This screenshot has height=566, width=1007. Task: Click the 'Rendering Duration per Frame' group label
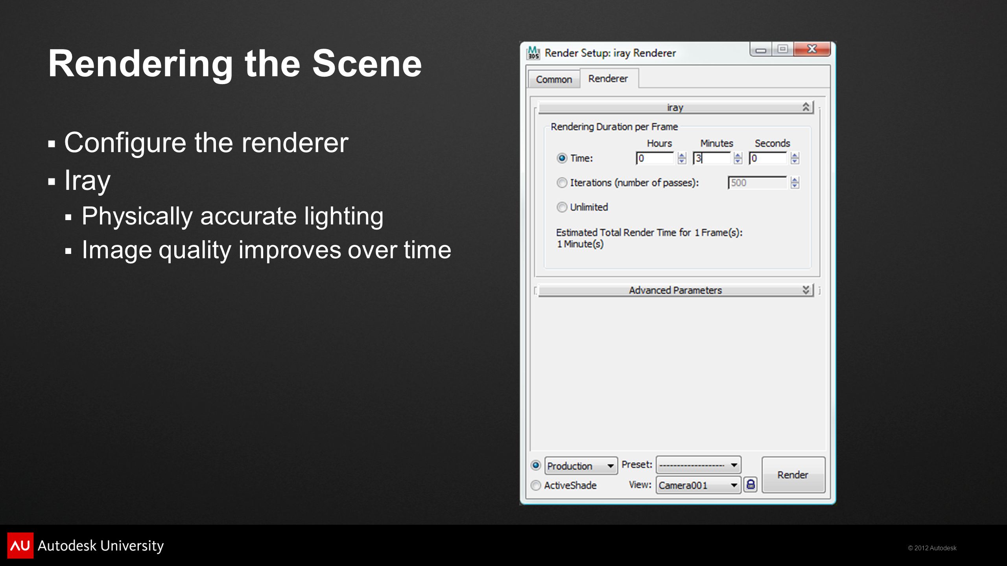click(x=614, y=127)
